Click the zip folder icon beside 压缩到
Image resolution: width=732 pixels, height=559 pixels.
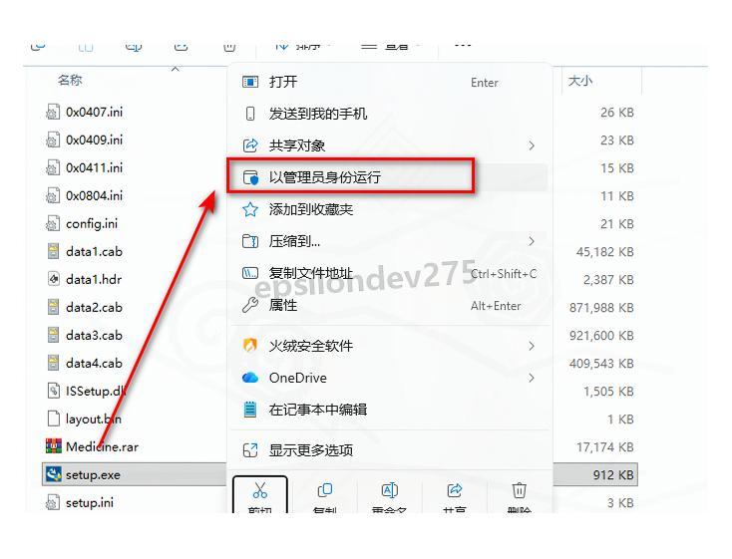250,241
